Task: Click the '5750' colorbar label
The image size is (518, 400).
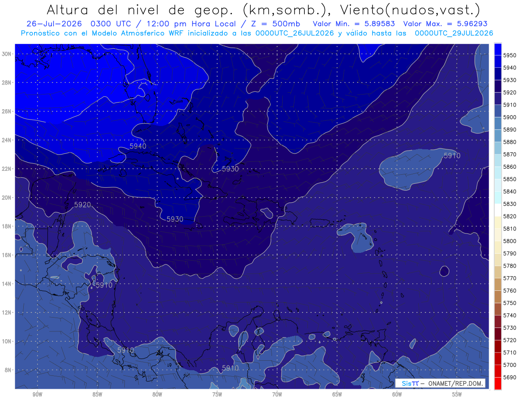Action: (510, 303)
